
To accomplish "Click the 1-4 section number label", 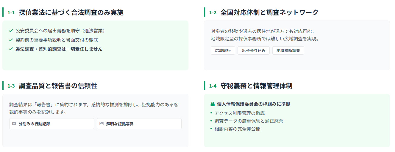I will pyautogui.click(x=213, y=86).
